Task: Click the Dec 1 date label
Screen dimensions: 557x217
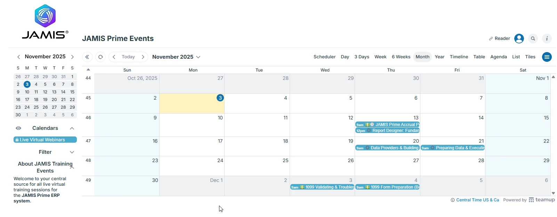Action: click(x=216, y=180)
